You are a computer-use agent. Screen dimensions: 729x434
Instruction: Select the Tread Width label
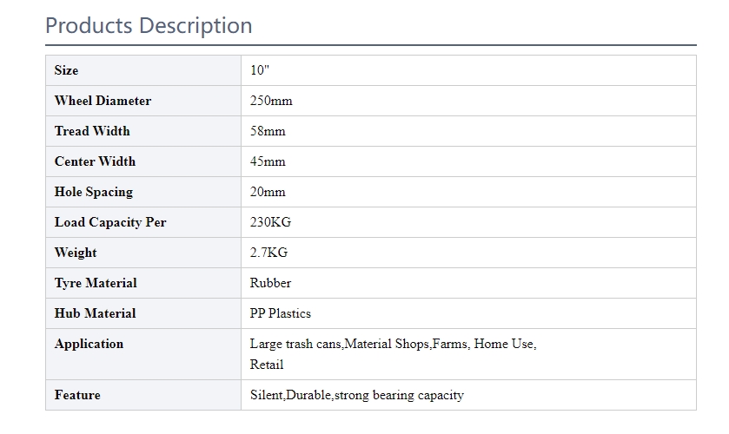[x=92, y=131]
